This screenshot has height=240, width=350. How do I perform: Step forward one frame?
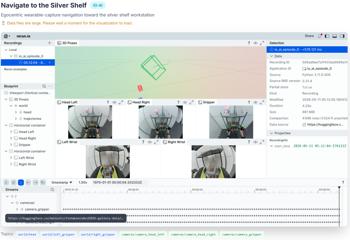[x=36, y=182]
